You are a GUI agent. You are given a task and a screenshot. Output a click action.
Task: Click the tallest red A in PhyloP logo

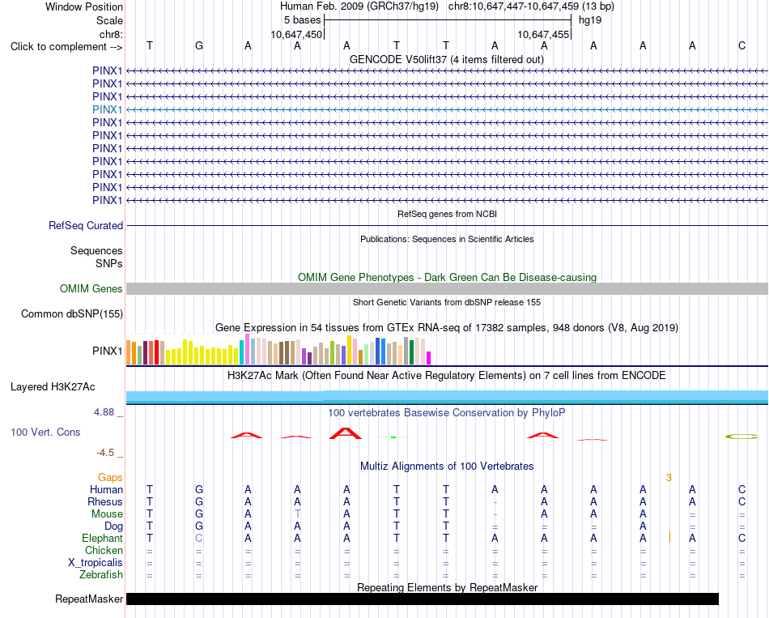346,433
